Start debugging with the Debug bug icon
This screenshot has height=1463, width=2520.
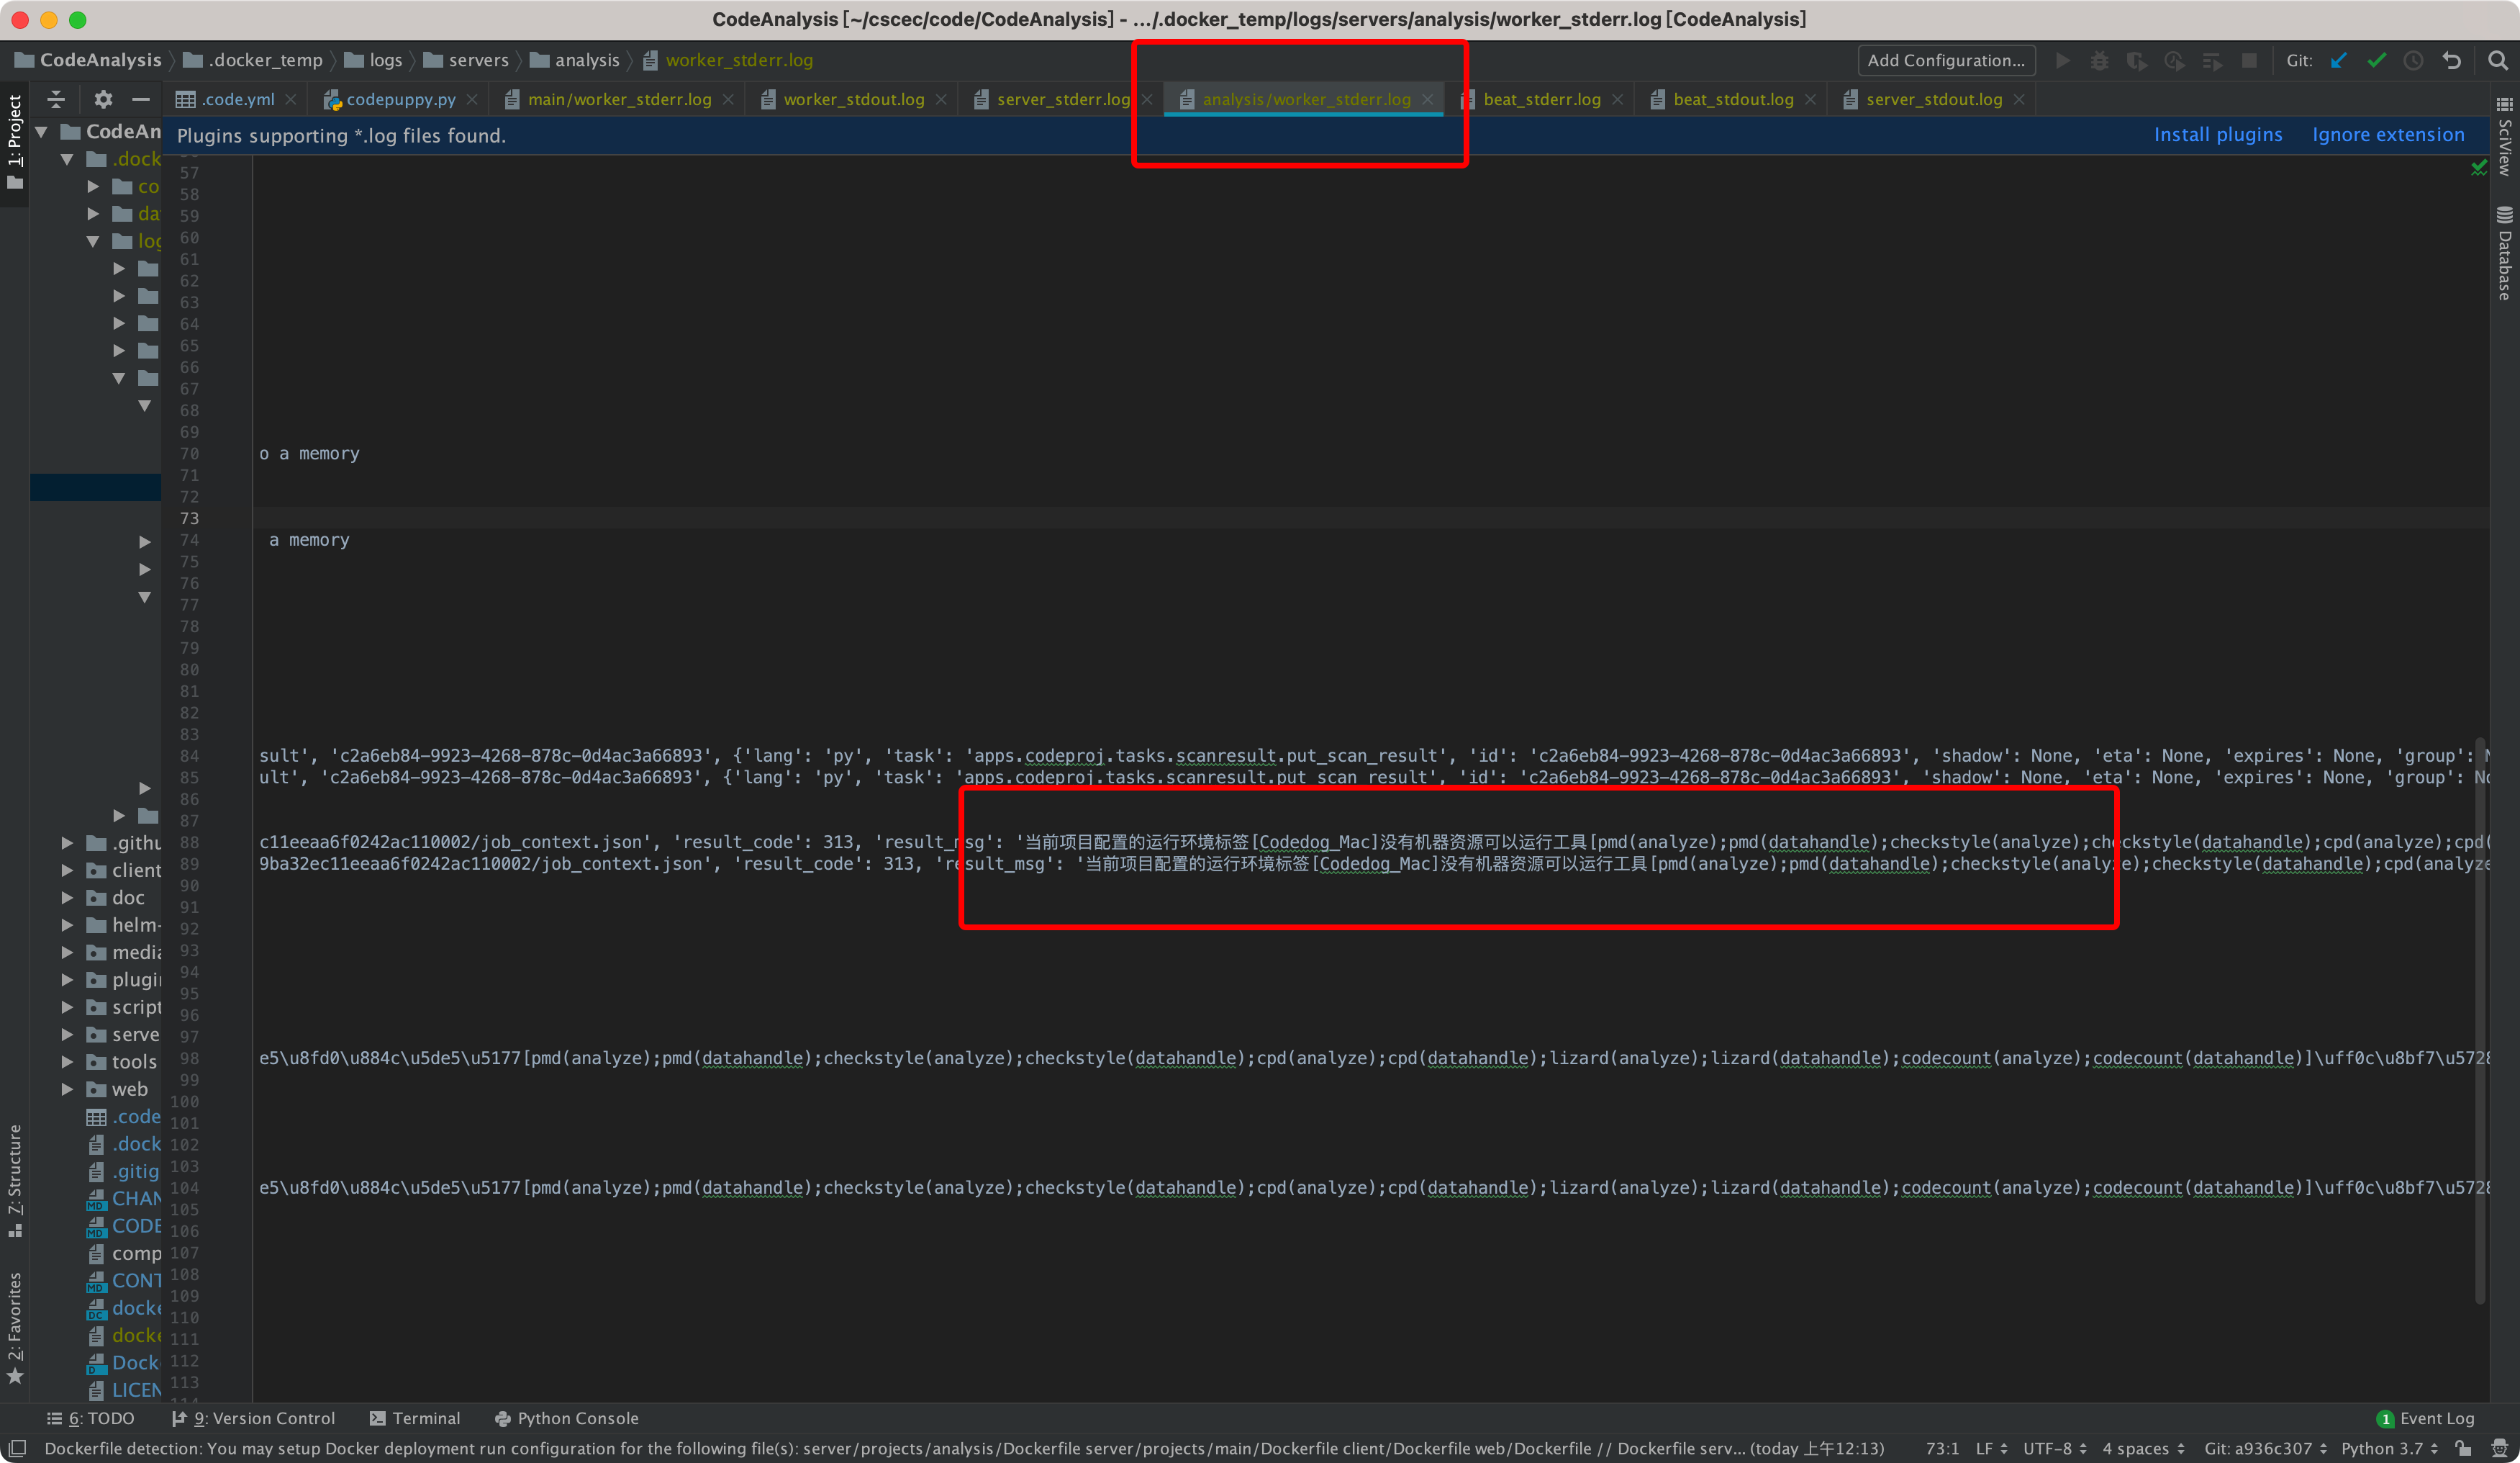[x=2100, y=60]
